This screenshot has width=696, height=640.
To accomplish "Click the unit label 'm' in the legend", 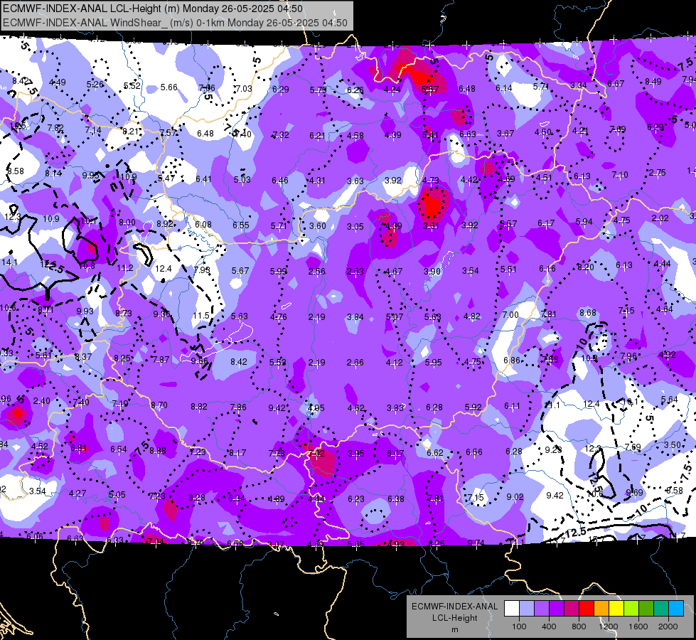I will click(x=454, y=629).
